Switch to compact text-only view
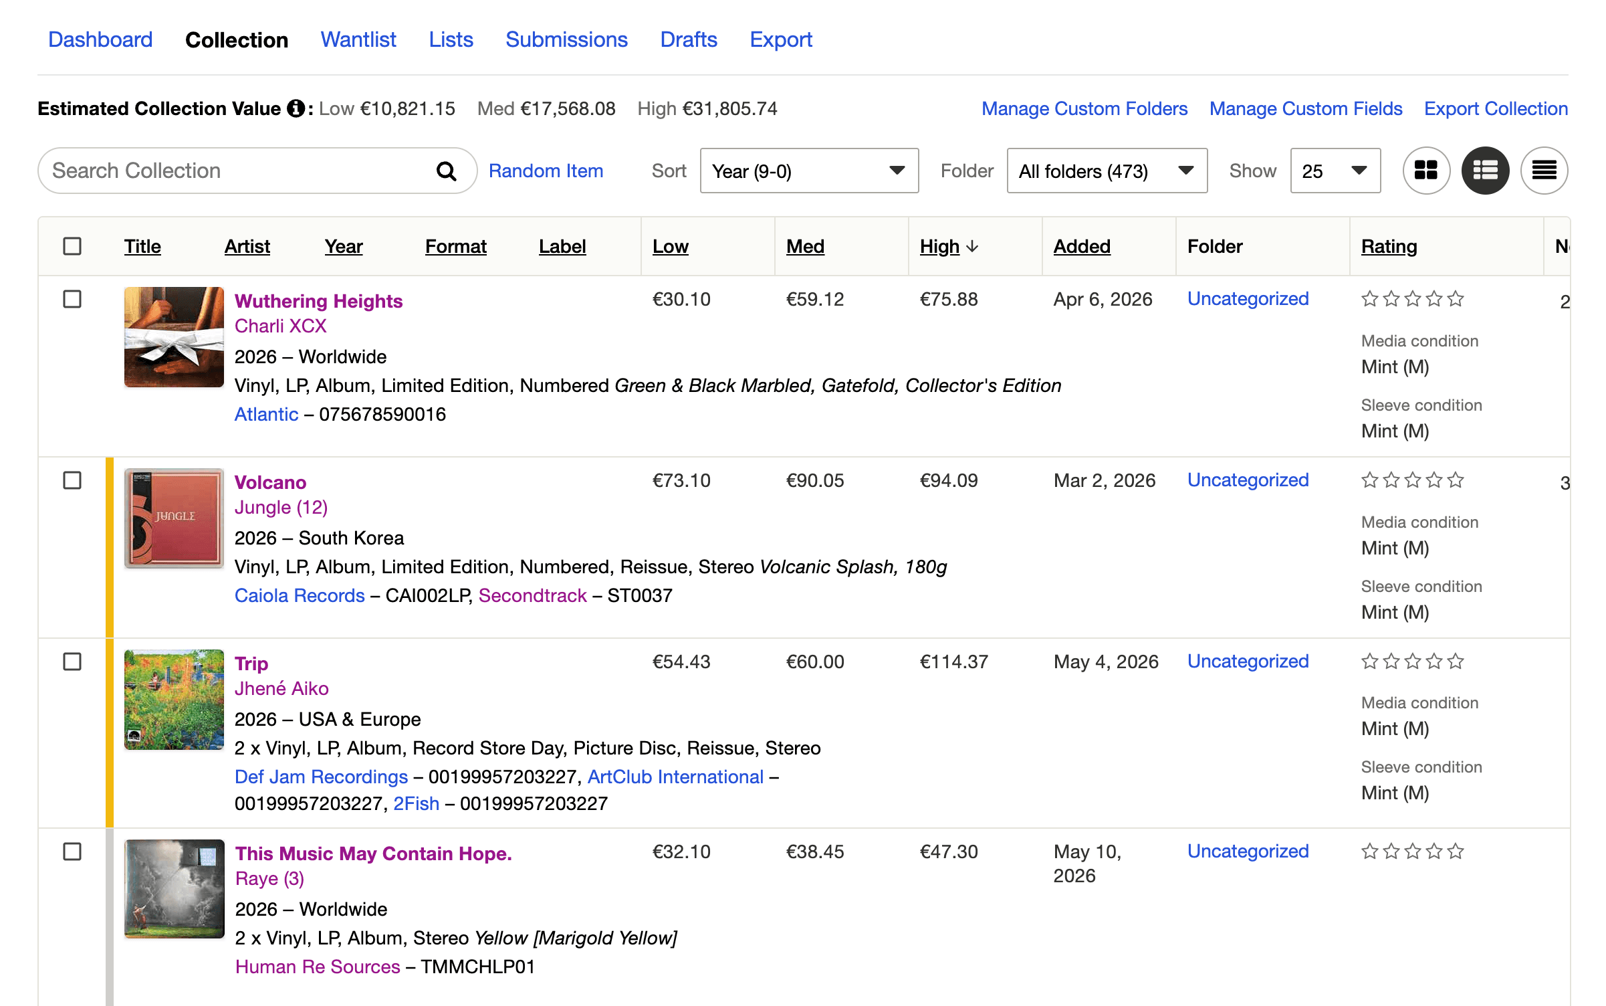The height and width of the screenshot is (1006, 1606). (1544, 171)
